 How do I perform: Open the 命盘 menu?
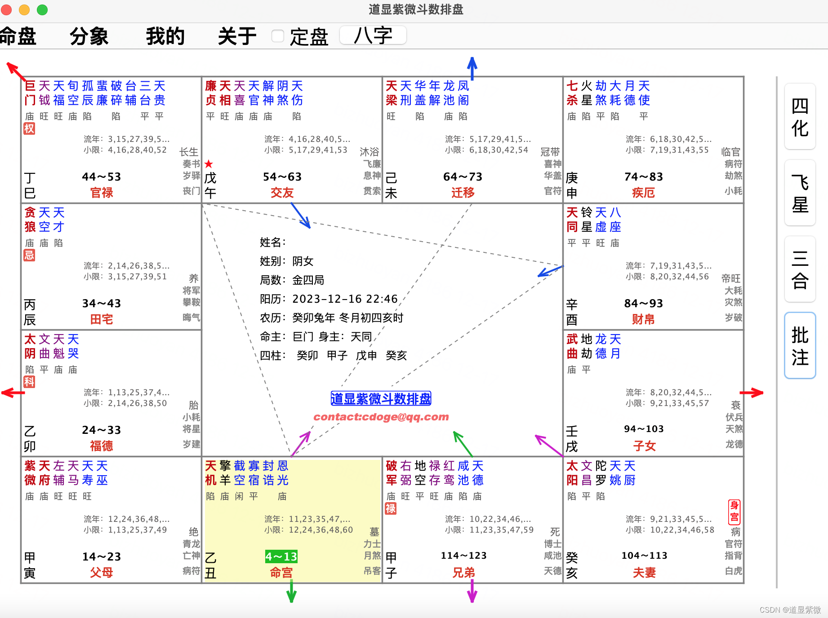pos(18,36)
